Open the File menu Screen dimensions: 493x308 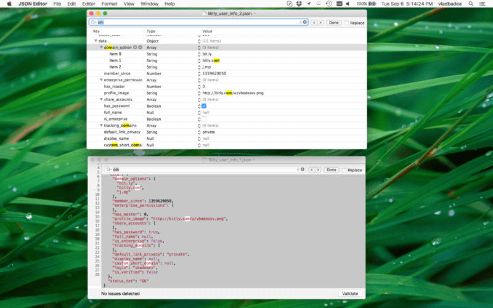57,4
